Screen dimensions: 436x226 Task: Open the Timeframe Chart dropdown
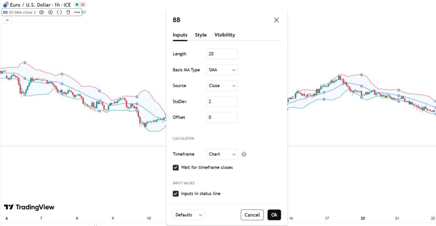click(222, 154)
